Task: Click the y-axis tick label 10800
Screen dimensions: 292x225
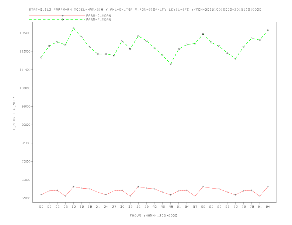Action: coord(25,88)
